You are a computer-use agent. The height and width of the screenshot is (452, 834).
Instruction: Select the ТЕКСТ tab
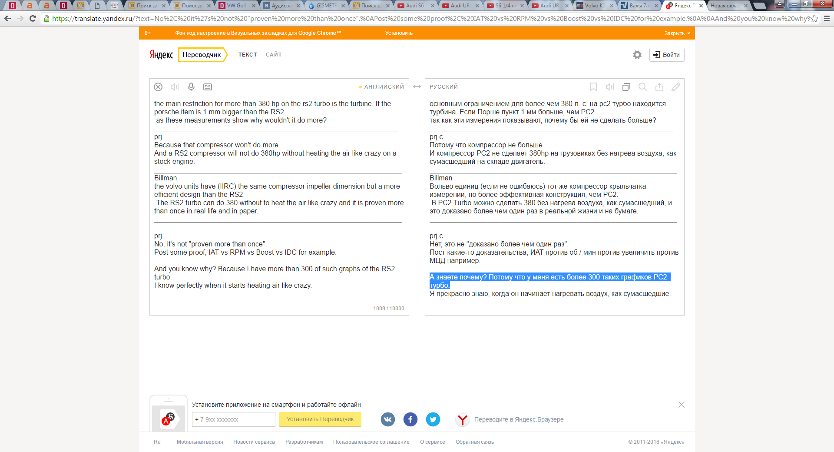[x=248, y=55]
